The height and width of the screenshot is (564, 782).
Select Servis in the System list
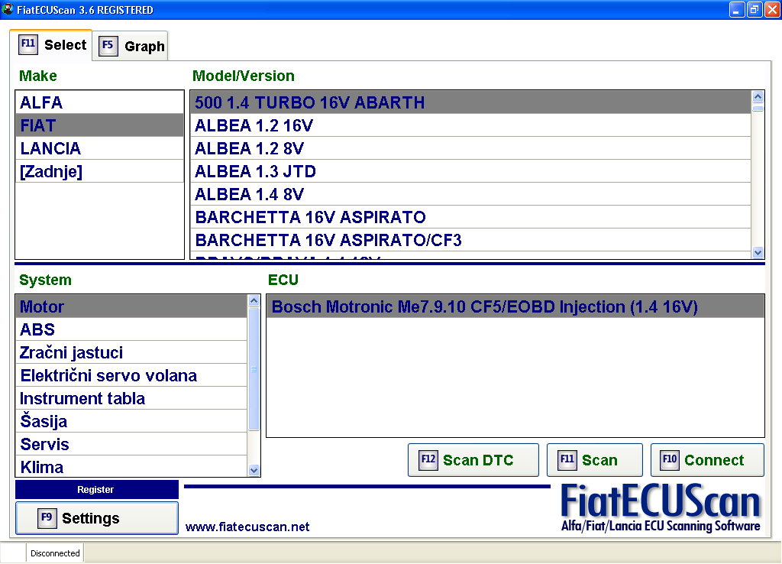coord(131,444)
